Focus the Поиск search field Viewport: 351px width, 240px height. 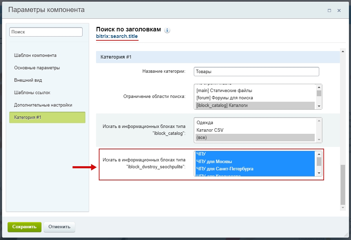coord(46,32)
